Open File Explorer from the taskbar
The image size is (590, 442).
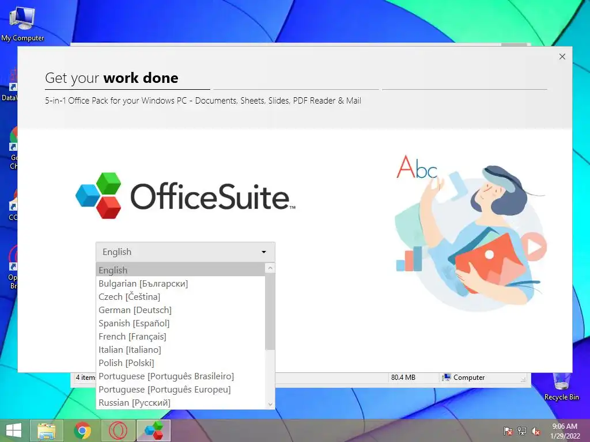(47, 430)
